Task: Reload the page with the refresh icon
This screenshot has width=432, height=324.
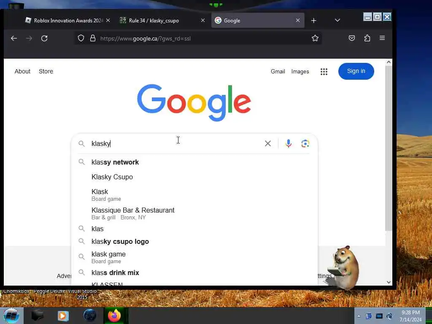Action: (44, 38)
